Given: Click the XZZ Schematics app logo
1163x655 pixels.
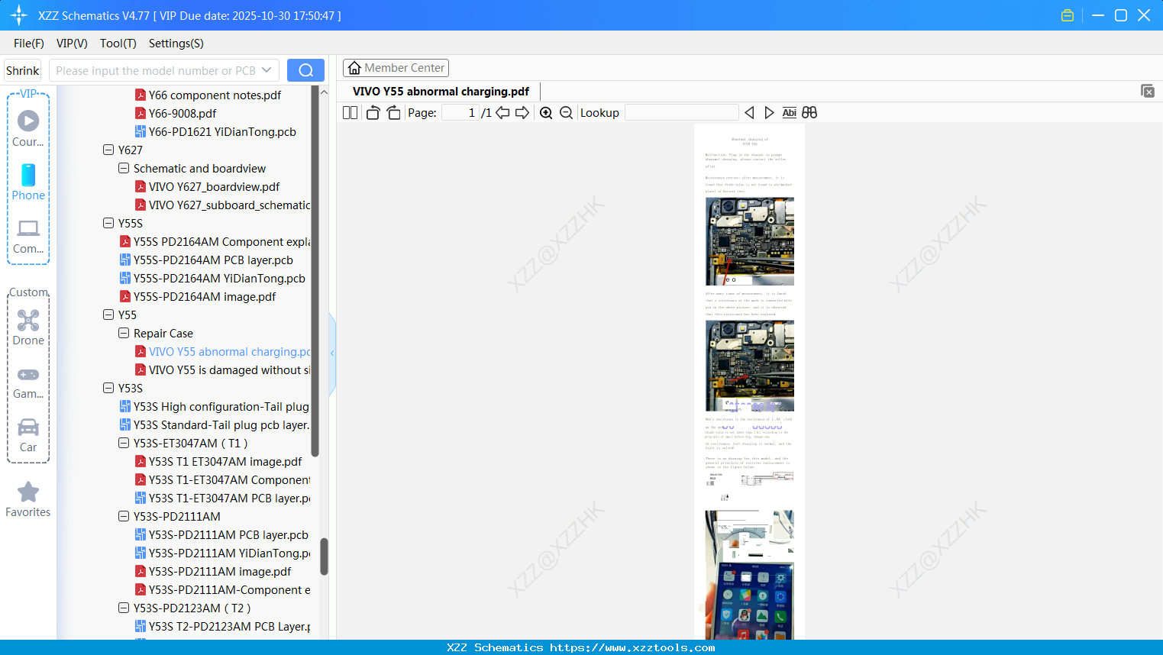Looking at the screenshot, I should tap(19, 15).
